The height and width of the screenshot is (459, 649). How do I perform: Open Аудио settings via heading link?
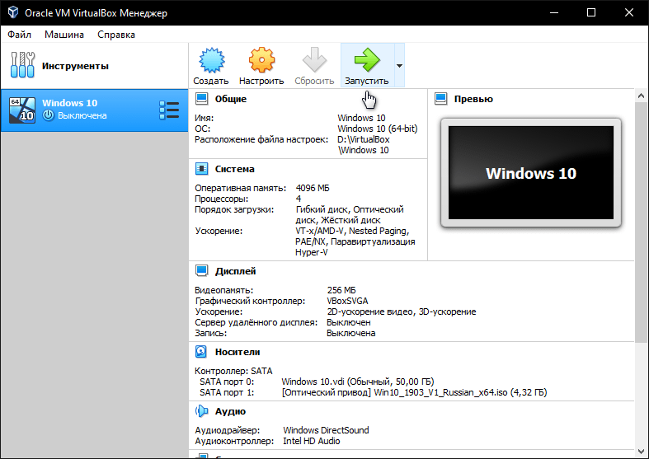pyautogui.click(x=230, y=411)
